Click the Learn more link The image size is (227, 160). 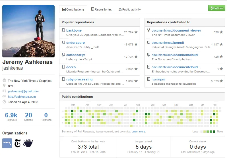(139, 132)
